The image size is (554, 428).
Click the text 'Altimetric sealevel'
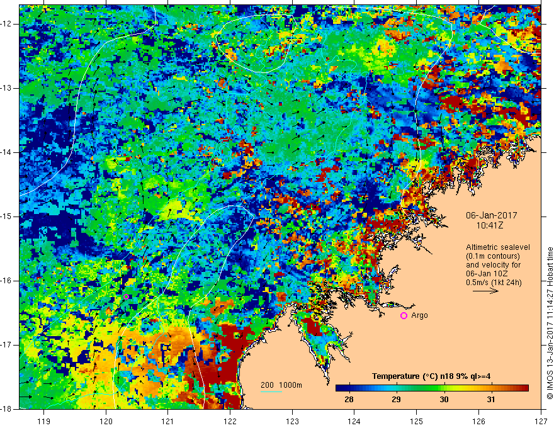pyautogui.click(x=498, y=247)
